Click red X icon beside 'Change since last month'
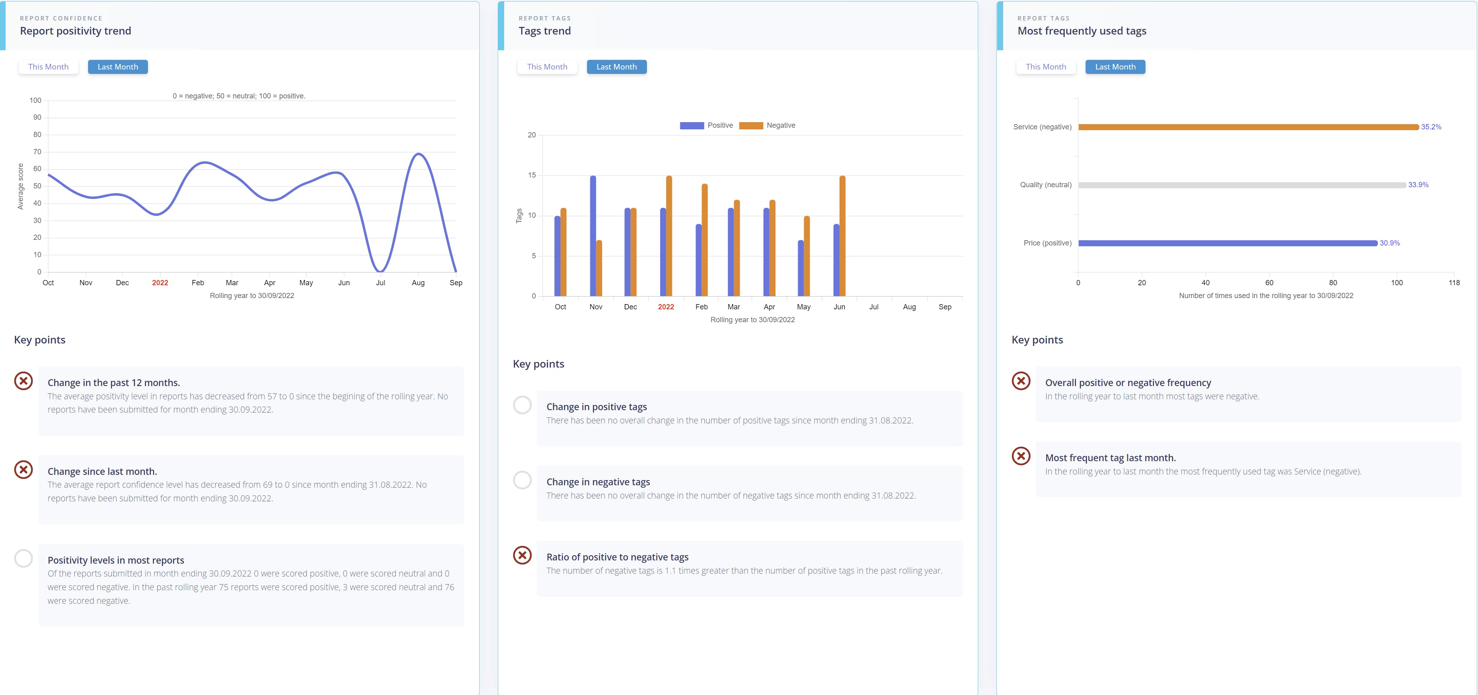The image size is (1478, 695). pyautogui.click(x=24, y=470)
